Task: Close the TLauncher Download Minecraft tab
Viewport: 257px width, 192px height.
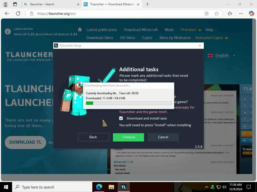Action: pyautogui.click(x=138, y=4)
